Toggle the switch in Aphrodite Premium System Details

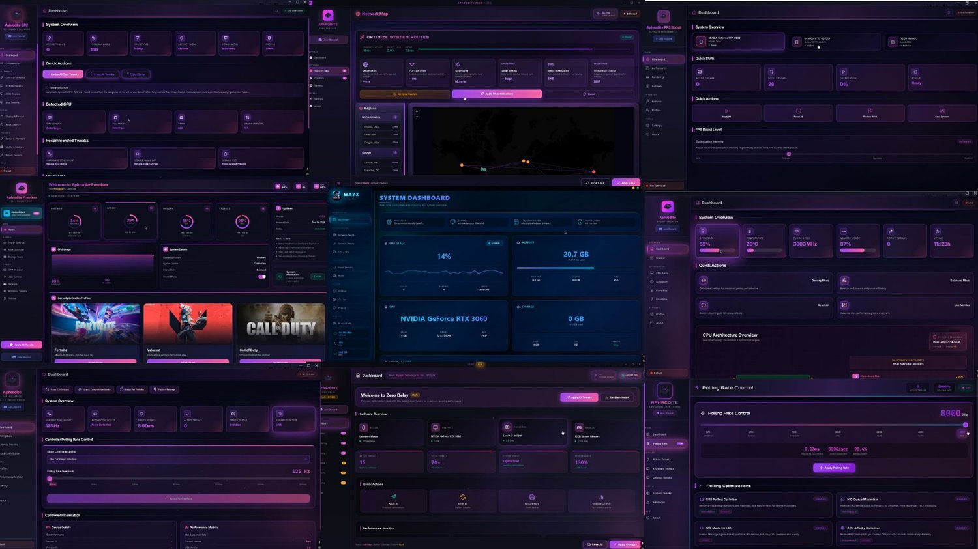[x=262, y=276]
